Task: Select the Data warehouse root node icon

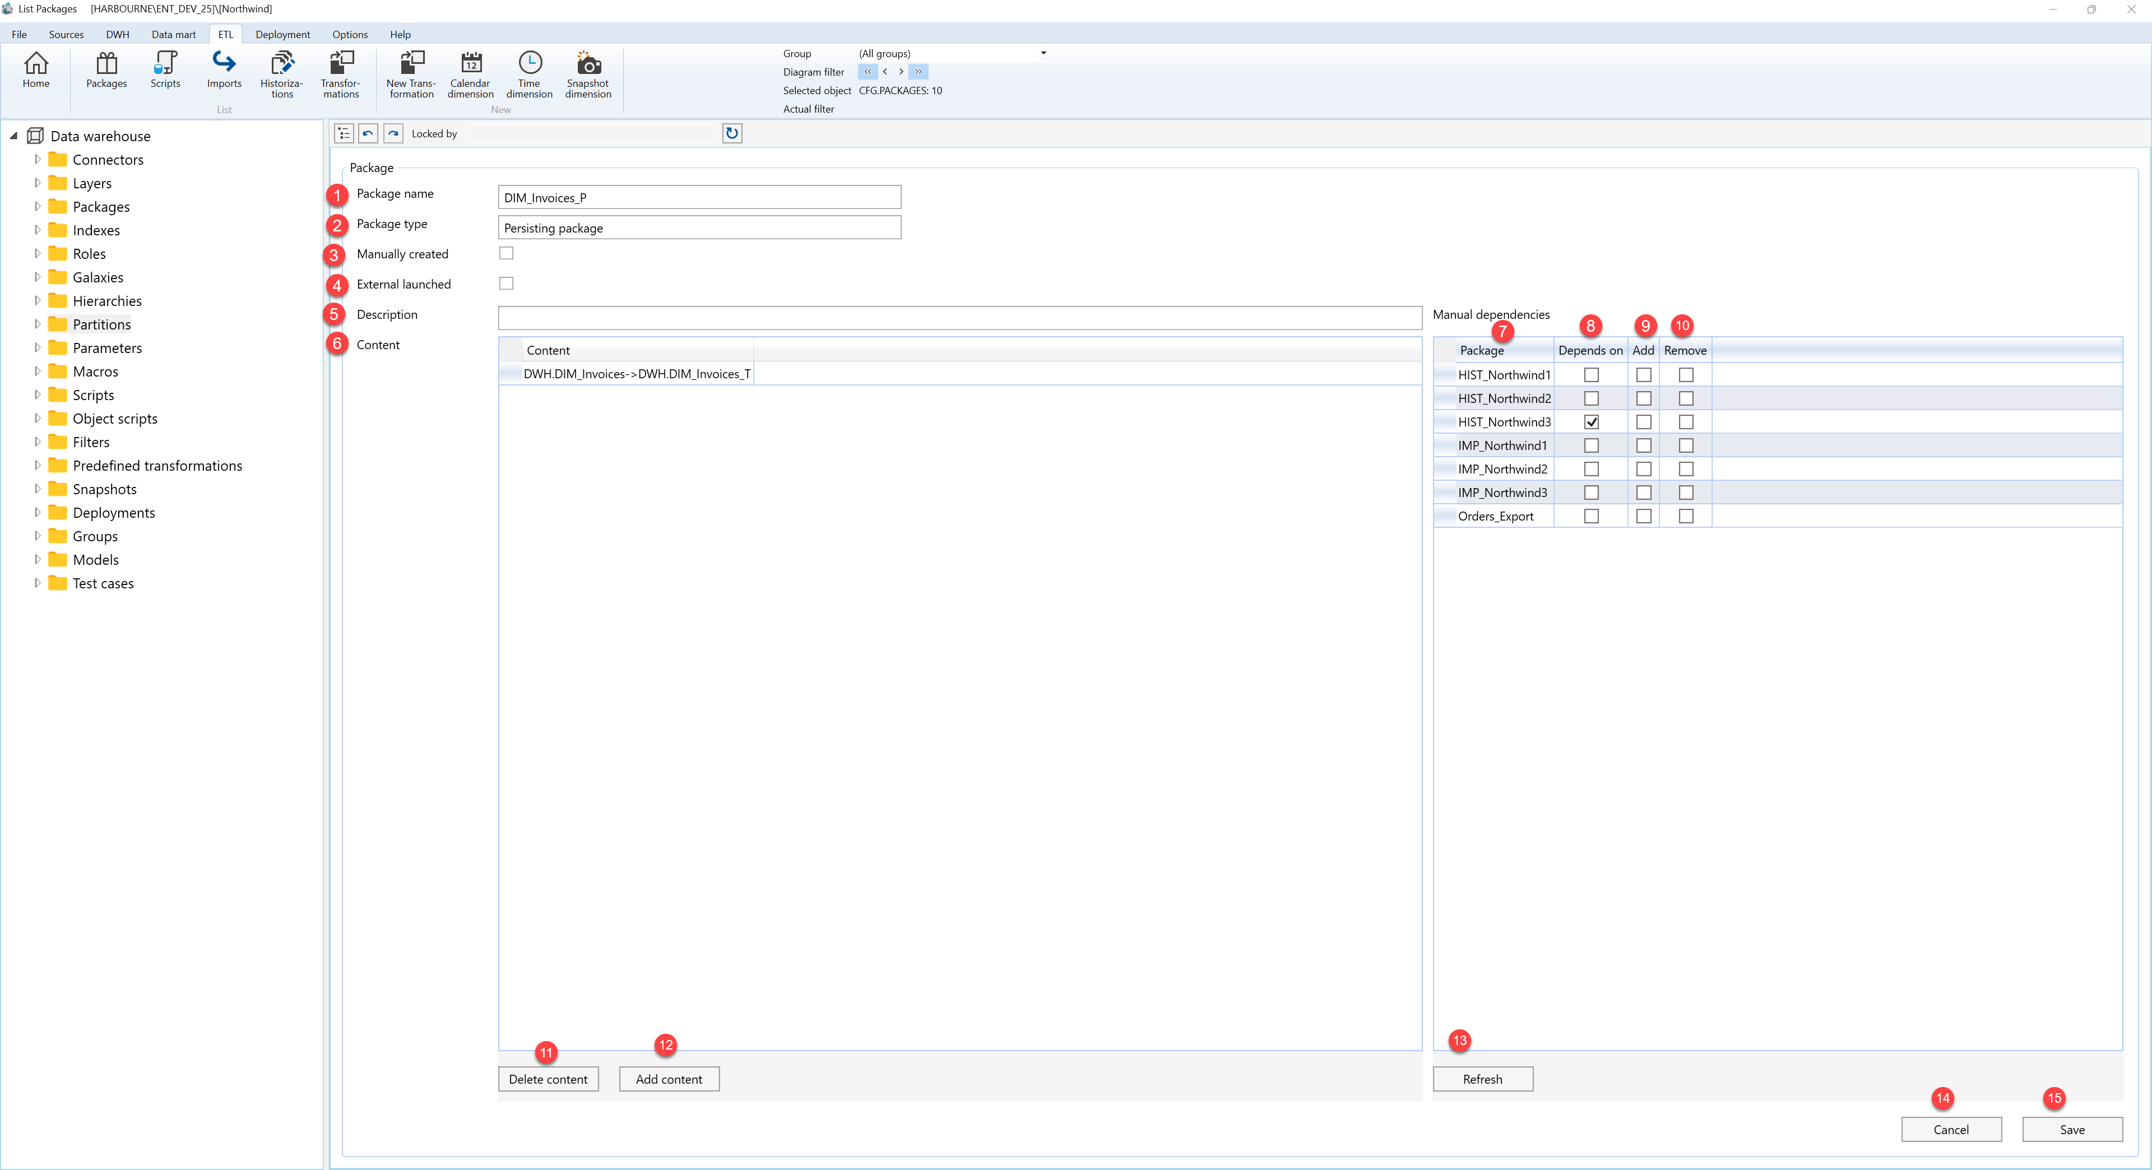Action: coord(35,136)
